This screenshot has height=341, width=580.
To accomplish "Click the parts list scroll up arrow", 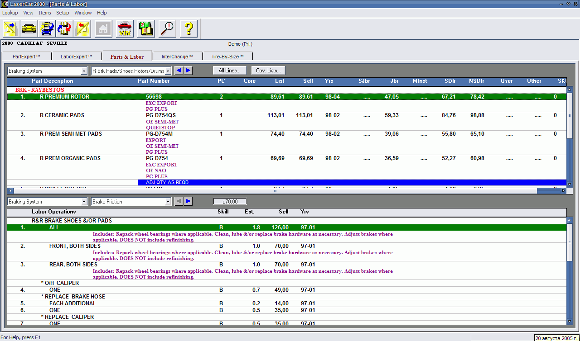I will (570, 90).
